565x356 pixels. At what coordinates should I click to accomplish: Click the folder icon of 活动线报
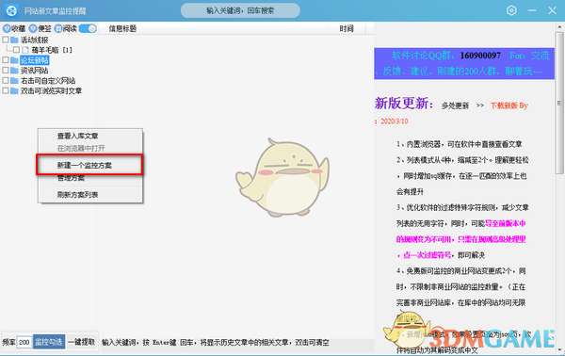(14, 40)
